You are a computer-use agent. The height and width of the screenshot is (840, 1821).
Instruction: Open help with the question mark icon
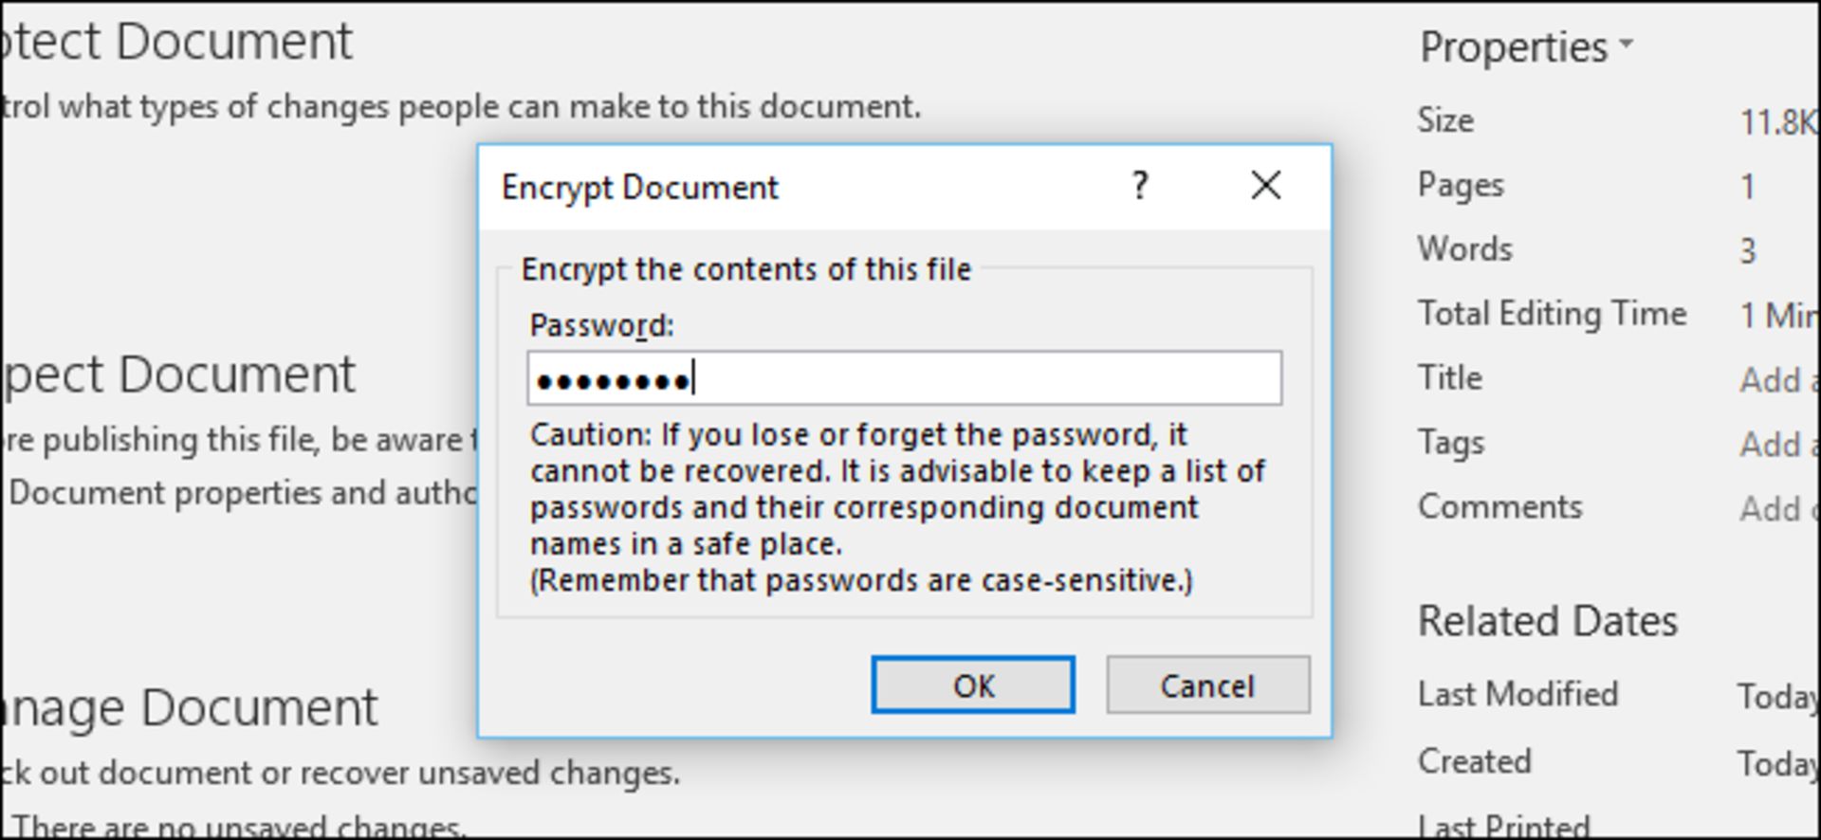(1140, 186)
